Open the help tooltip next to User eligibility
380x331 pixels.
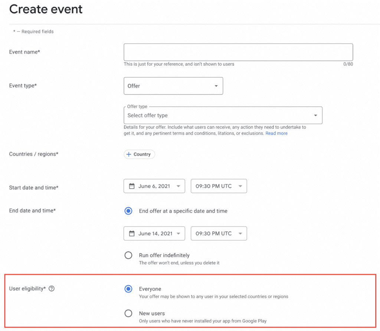click(x=52, y=288)
